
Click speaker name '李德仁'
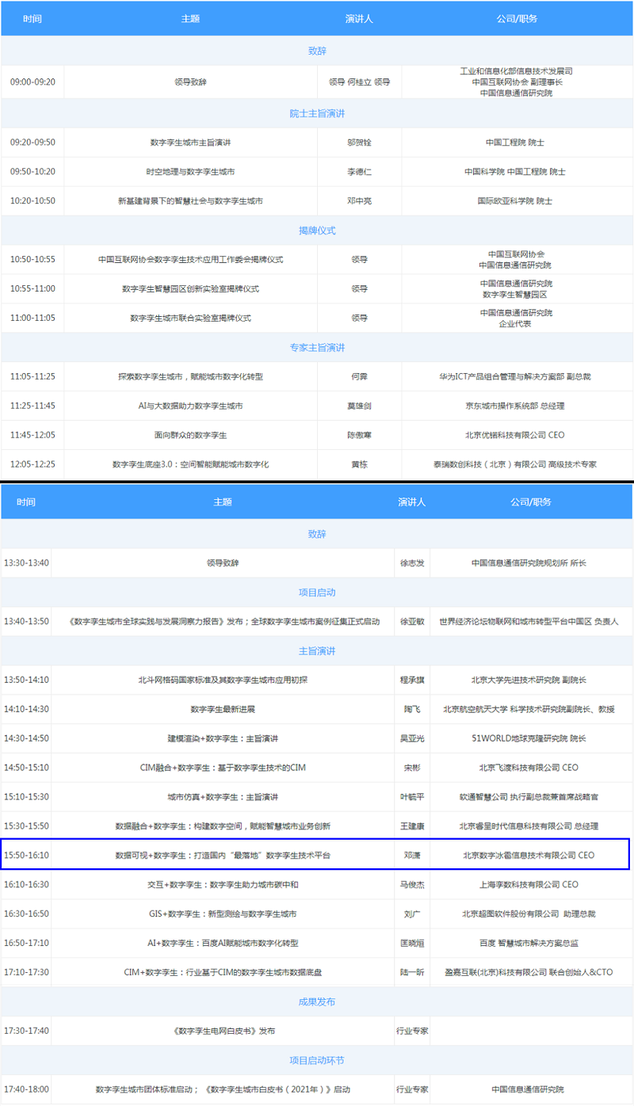[359, 172]
